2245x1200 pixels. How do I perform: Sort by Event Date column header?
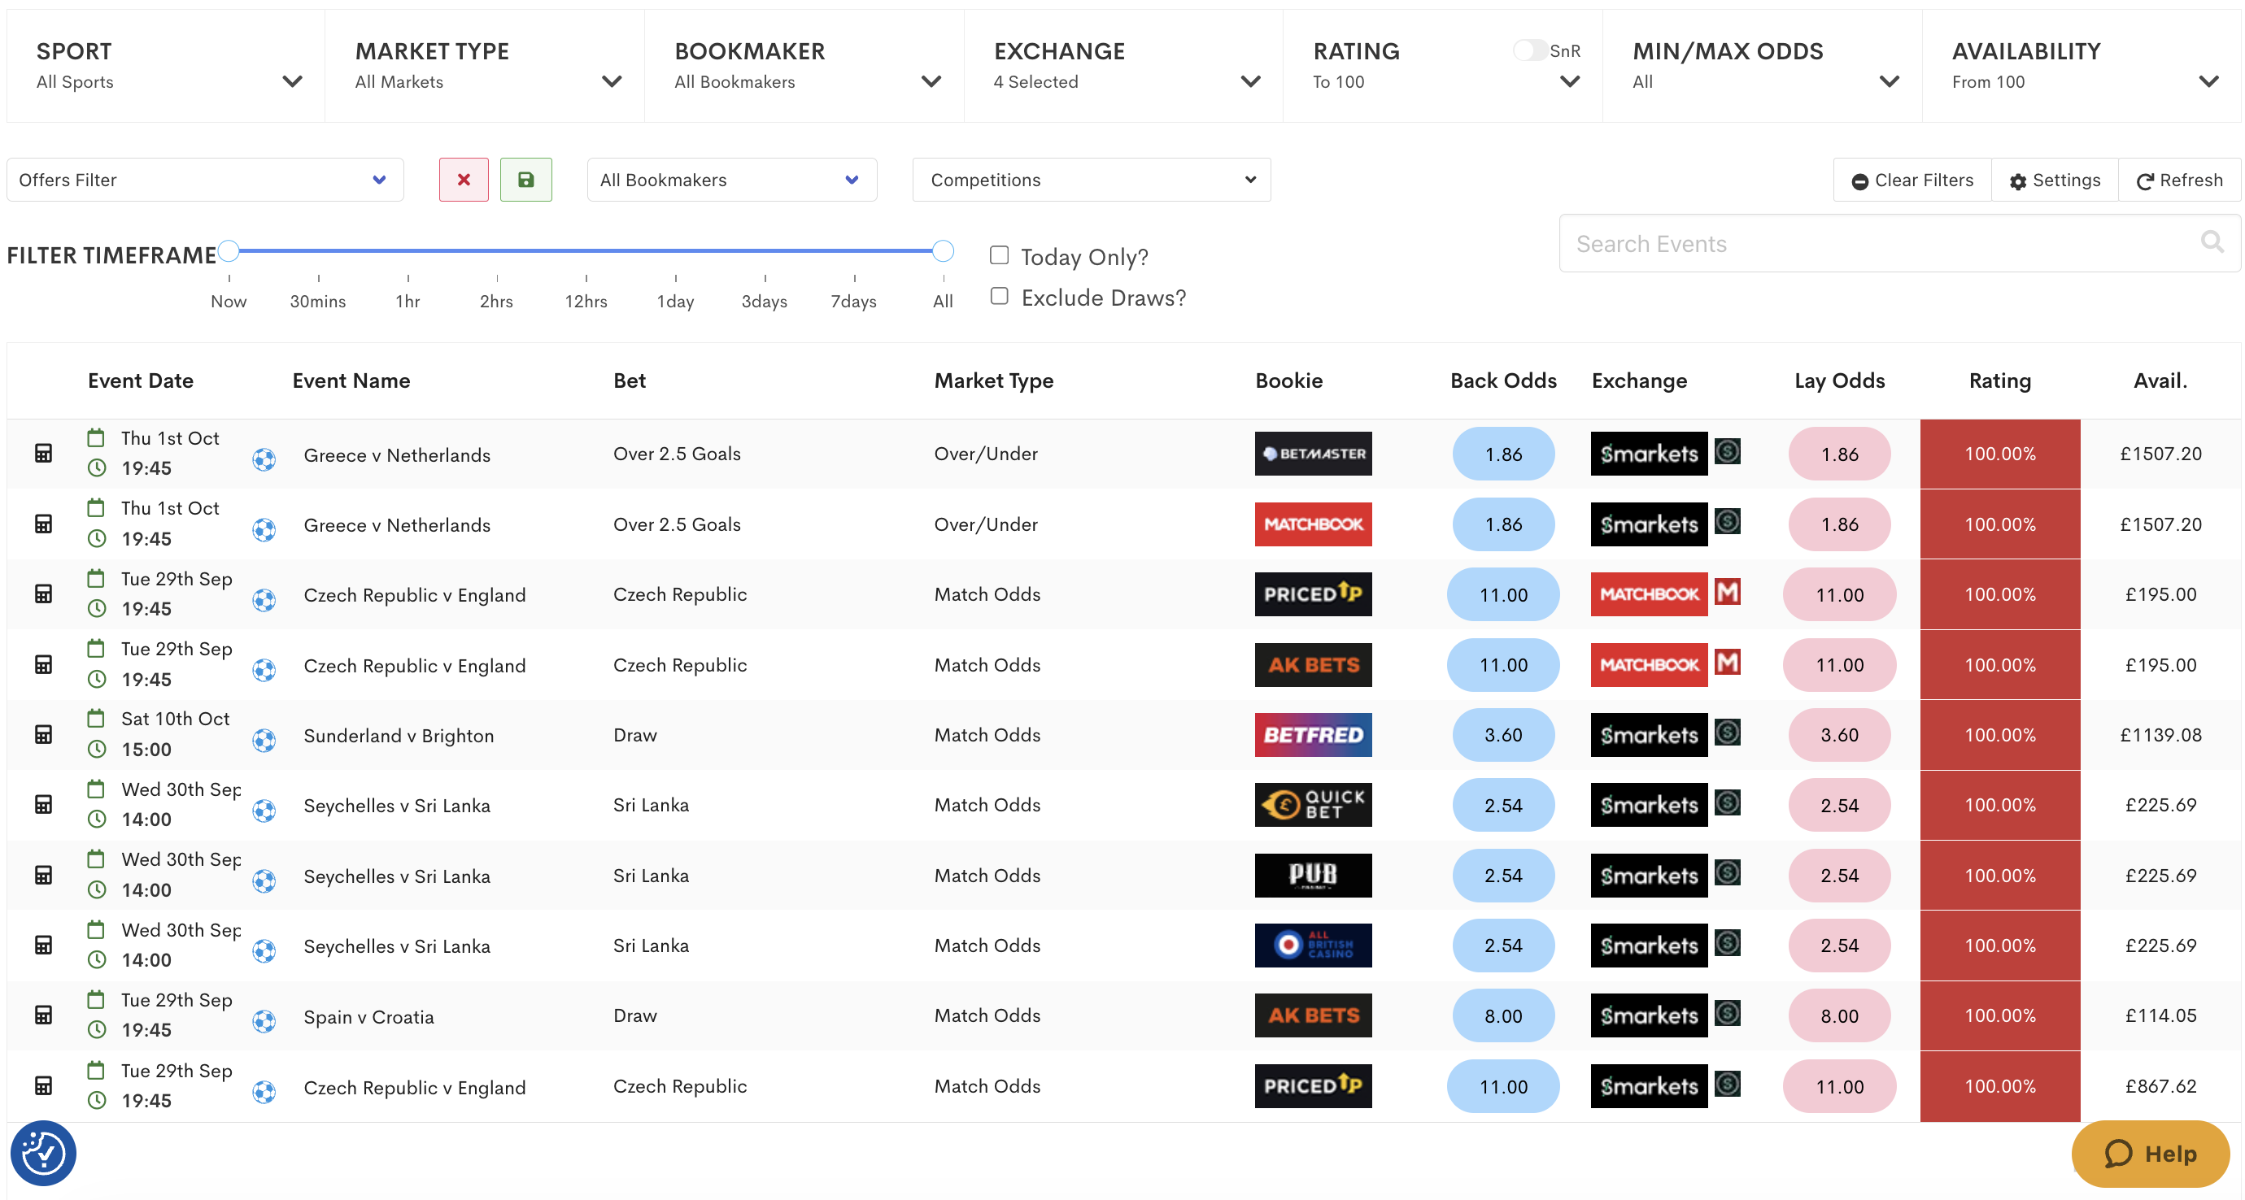tap(140, 380)
